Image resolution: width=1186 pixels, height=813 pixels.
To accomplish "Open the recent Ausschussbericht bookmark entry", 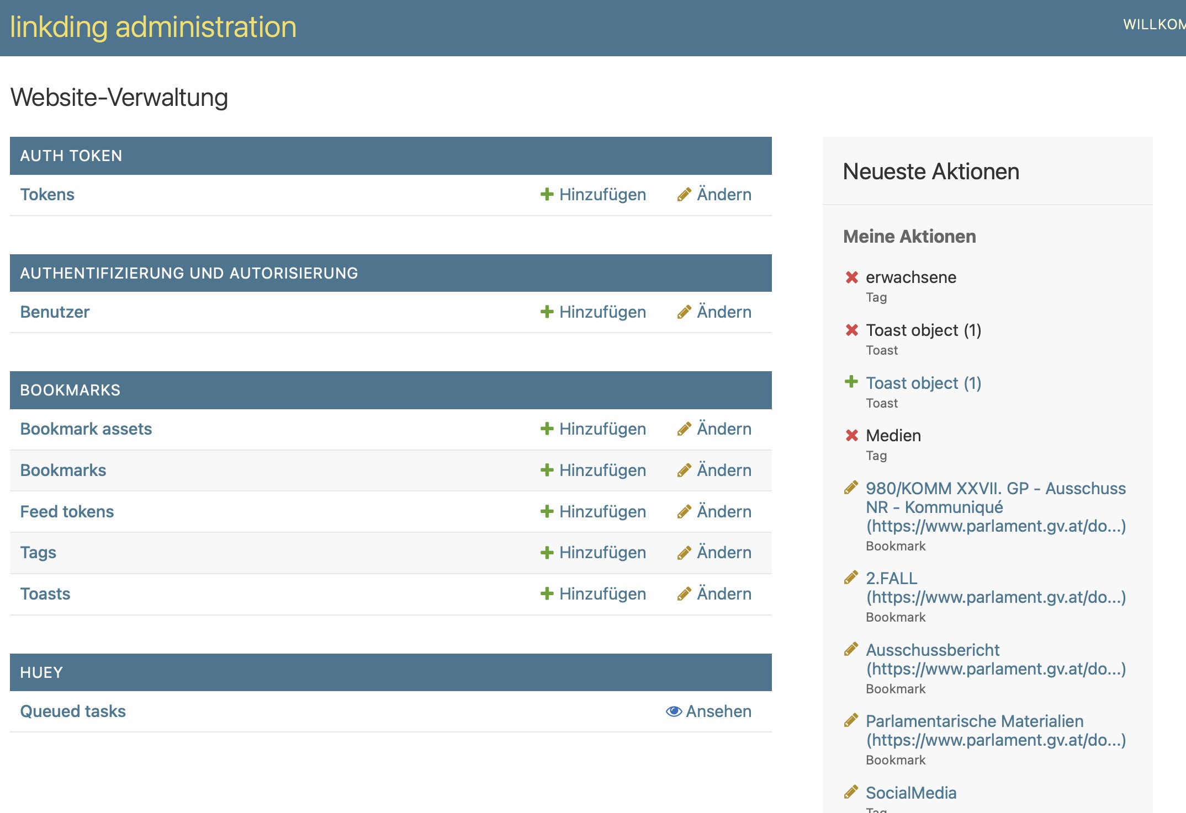I will click(x=996, y=659).
